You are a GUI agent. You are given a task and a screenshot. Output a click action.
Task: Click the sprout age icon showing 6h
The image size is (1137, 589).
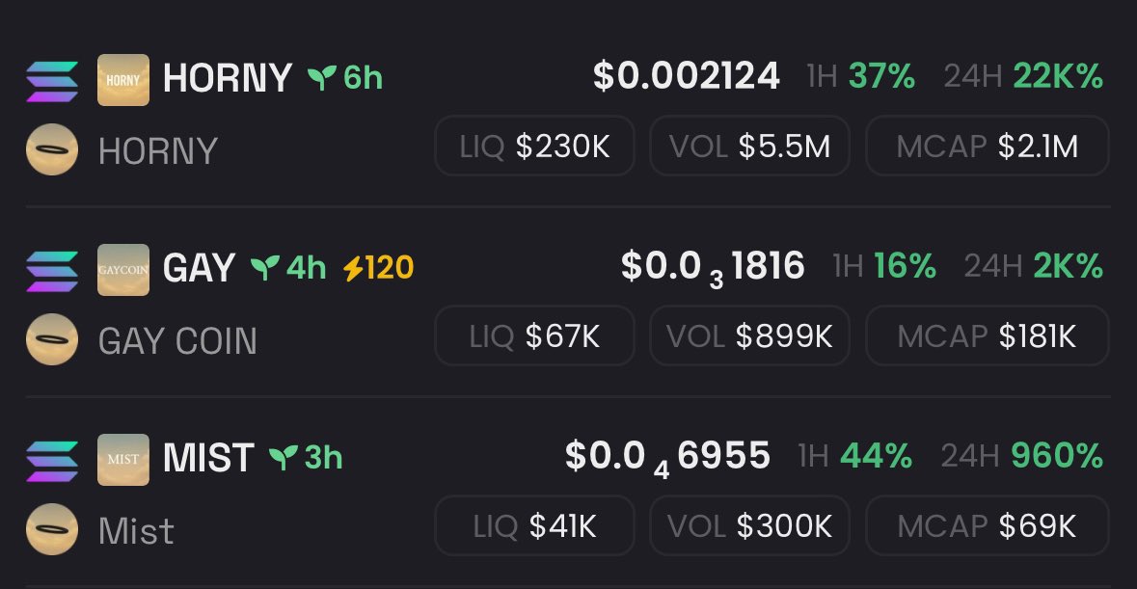click(322, 77)
